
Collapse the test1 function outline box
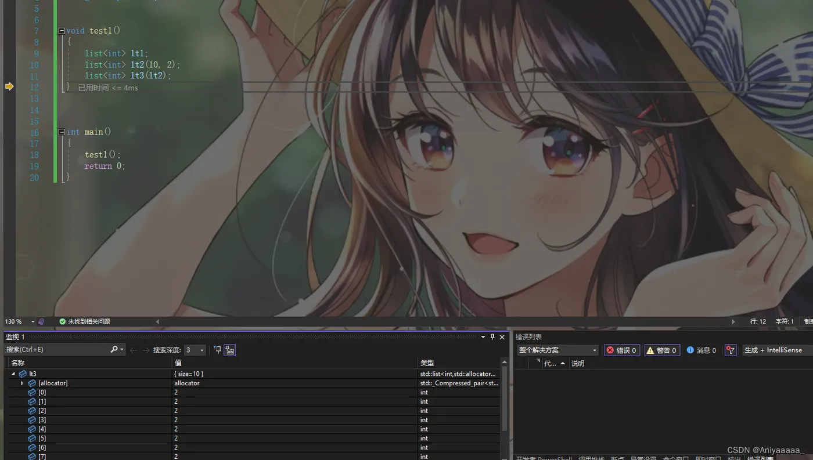[62, 31]
